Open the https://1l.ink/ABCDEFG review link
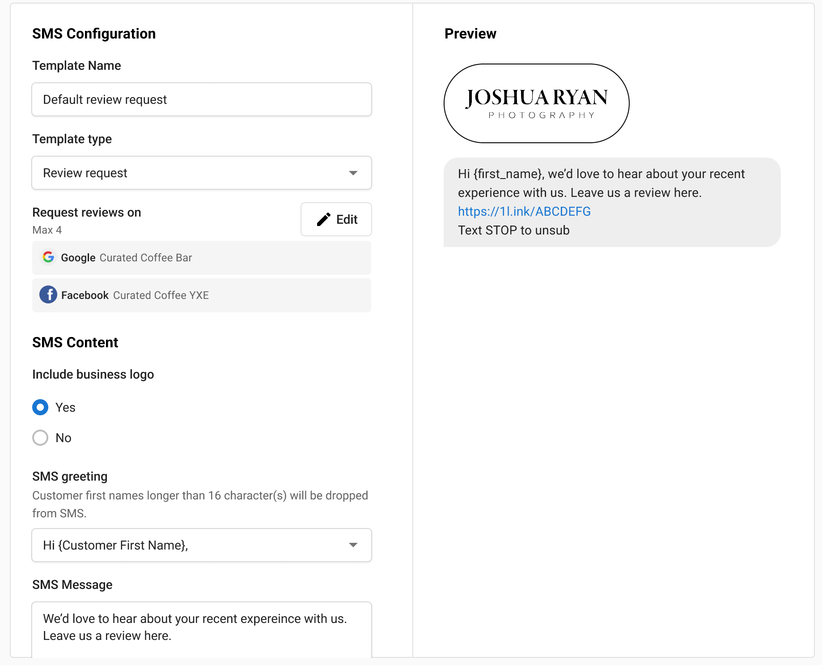Screen dimensions: 822x665 (524, 211)
